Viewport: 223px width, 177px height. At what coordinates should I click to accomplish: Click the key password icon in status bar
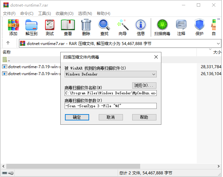point(11,173)
